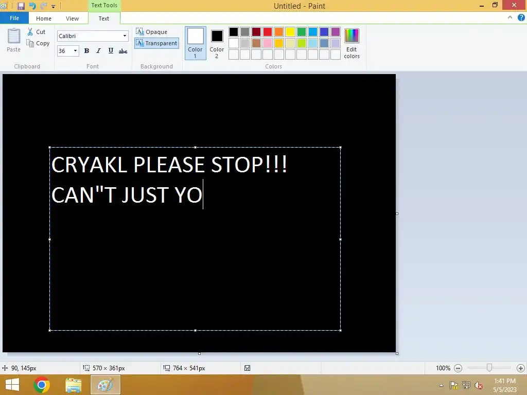Collapse the ribbon with the chevron
The image size is (527, 395).
510,18
